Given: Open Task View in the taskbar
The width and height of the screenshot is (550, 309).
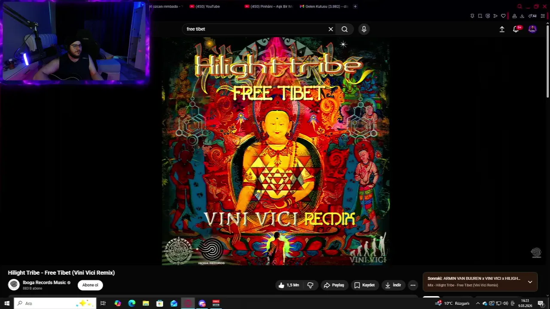Looking at the screenshot, I should [103, 303].
